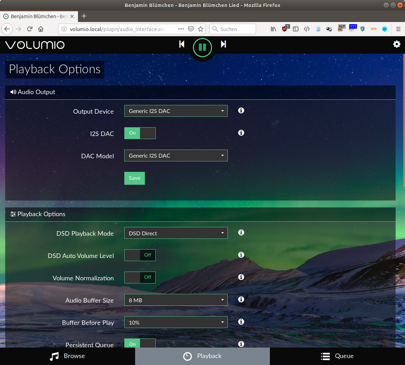Enable DSD Auto Volume Level
This screenshot has width=405, height=365.
(140, 255)
